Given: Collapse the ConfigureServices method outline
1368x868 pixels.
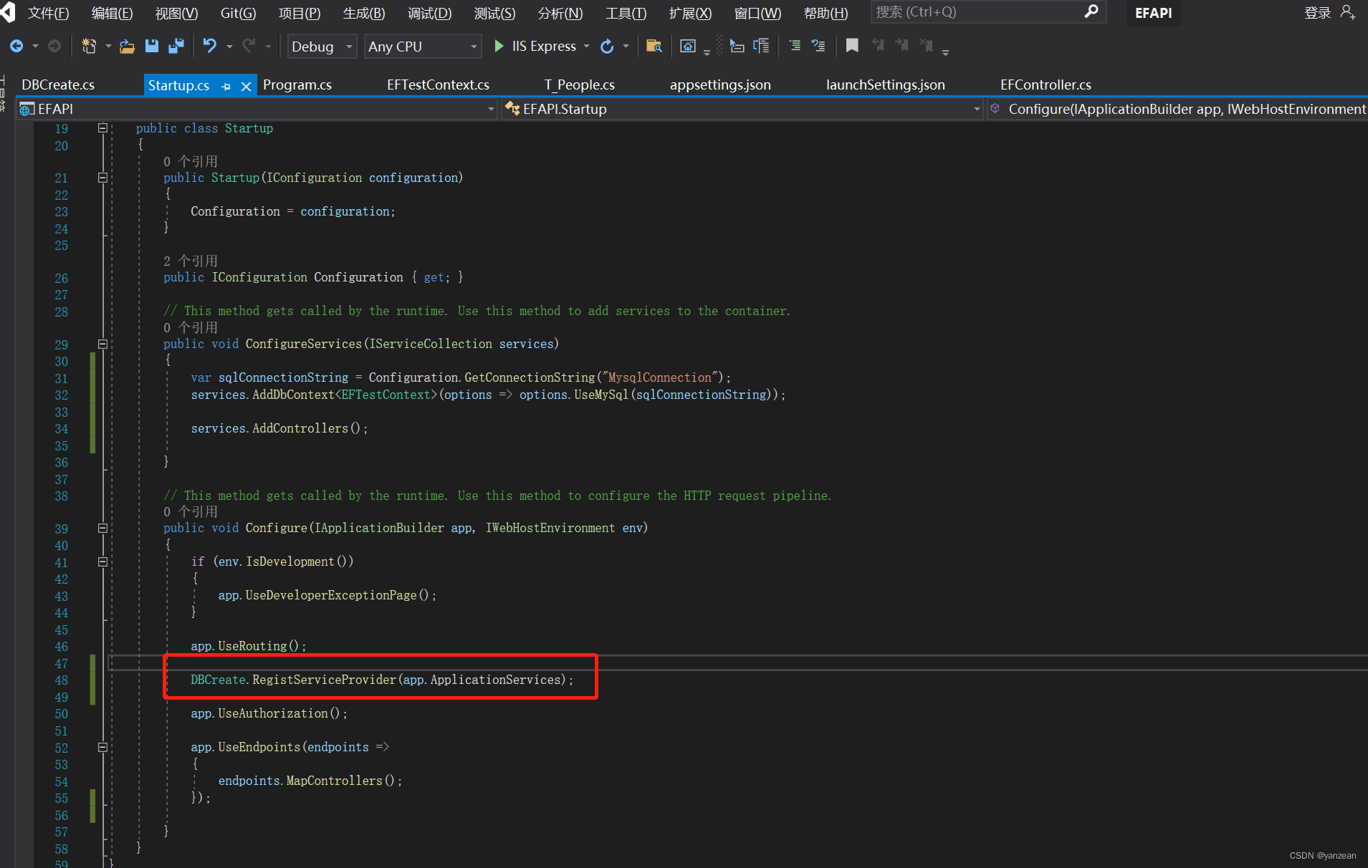Looking at the screenshot, I should tap(102, 344).
